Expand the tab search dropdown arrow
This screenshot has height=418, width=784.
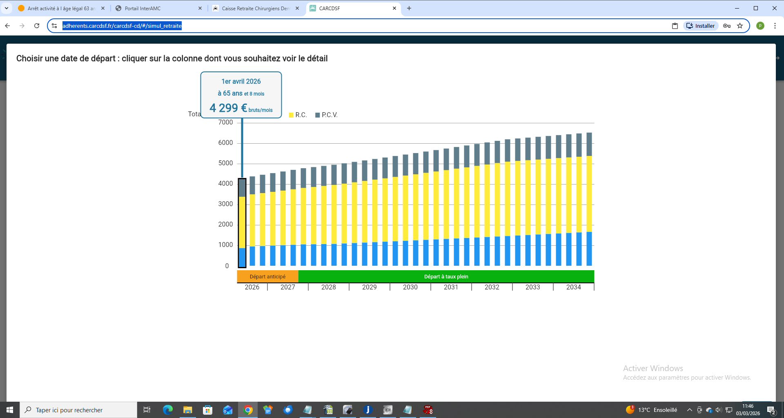click(x=7, y=8)
